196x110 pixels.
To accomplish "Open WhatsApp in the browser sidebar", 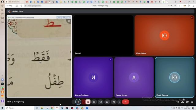I will click(x=2, y=88).
